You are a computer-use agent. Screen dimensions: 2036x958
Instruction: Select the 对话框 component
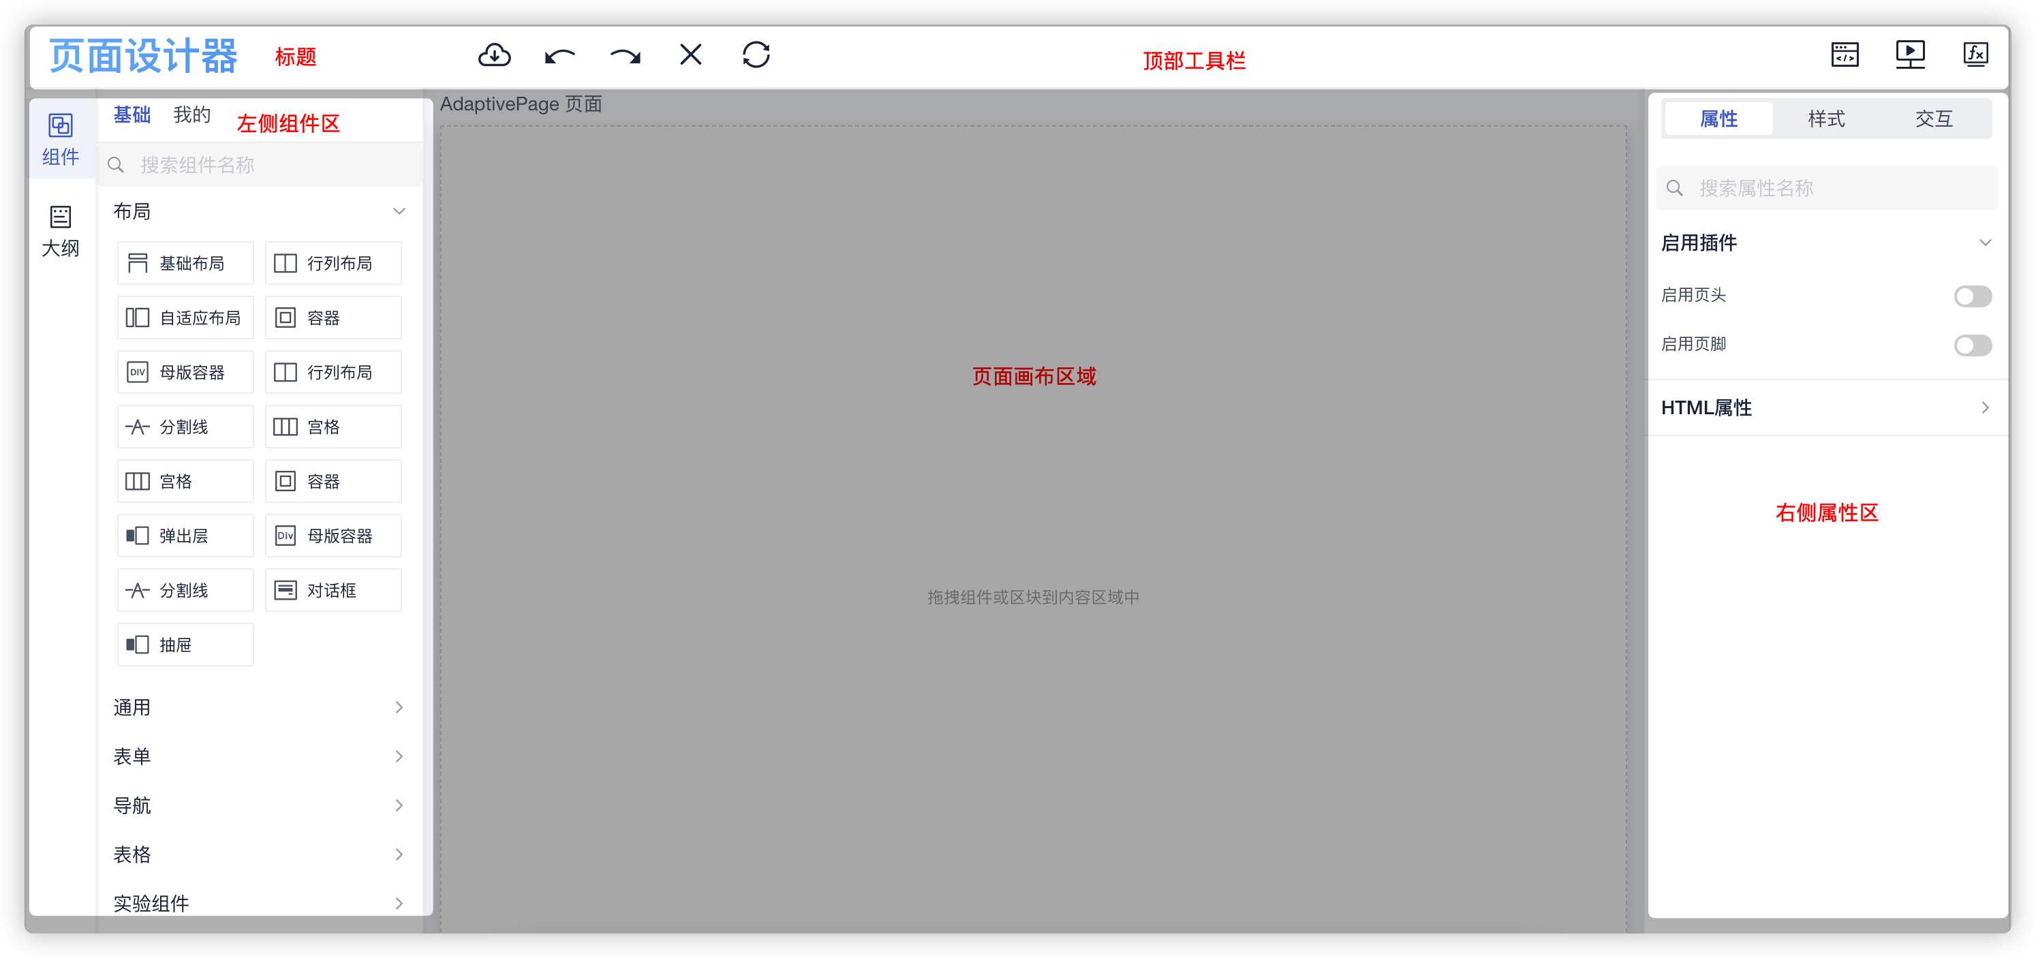click(x=333, y=591)
